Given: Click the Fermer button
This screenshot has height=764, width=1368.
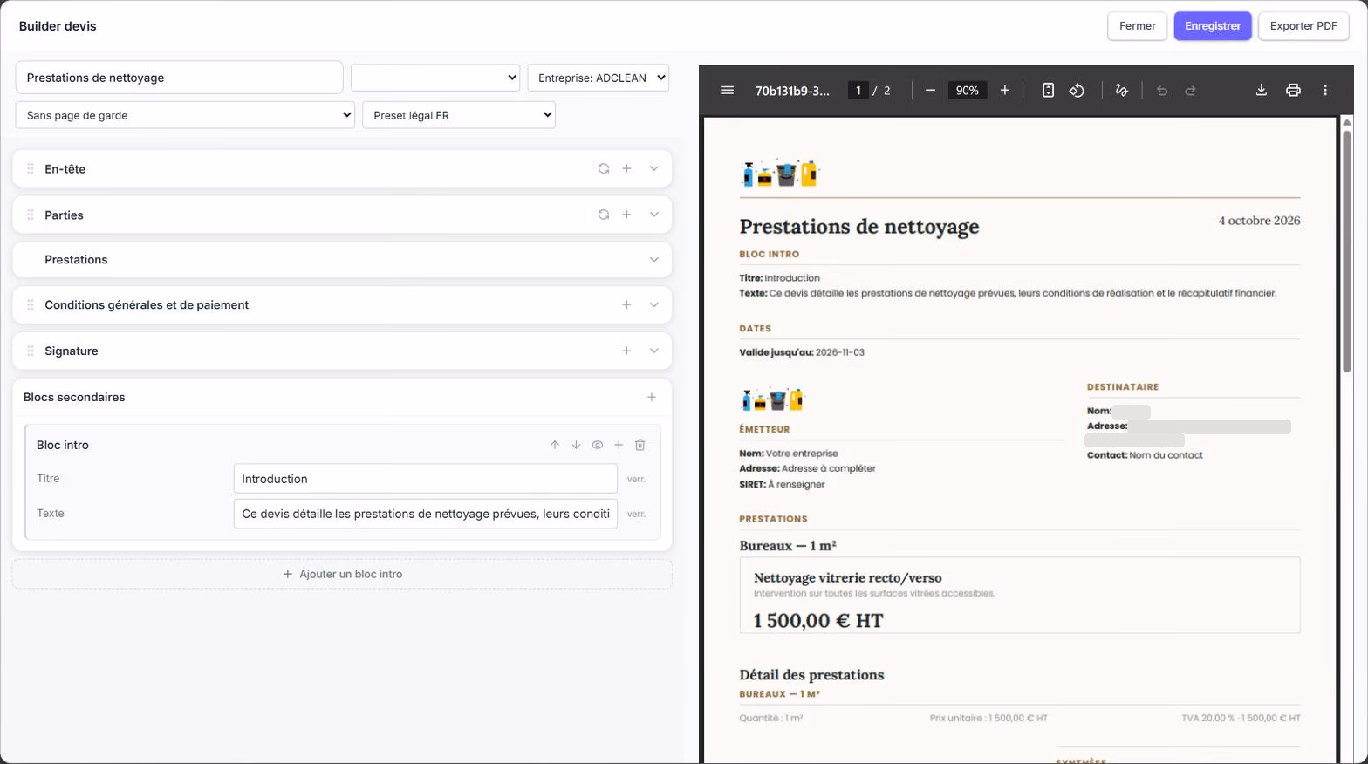Looking at the screenshot, I should tap(1138, 26).
